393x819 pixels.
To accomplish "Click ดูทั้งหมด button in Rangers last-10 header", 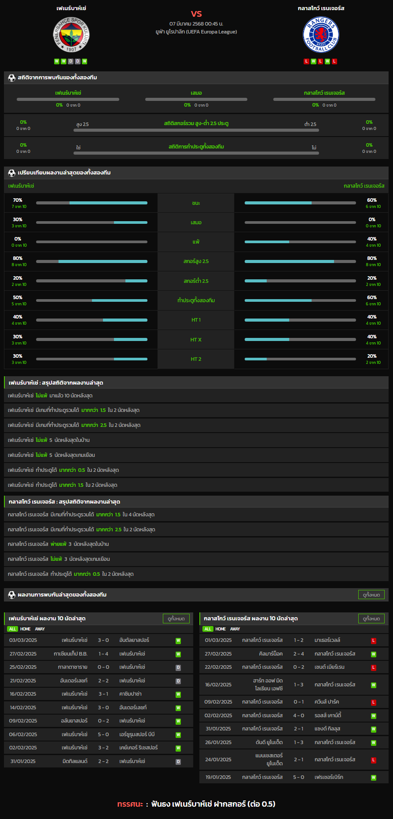I will tap(371, 619).
